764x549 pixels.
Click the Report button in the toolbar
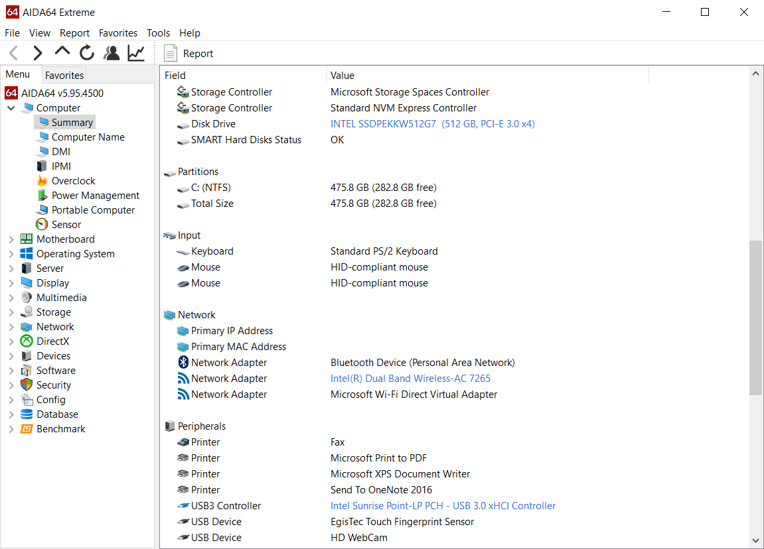click(x=189, y=54)
